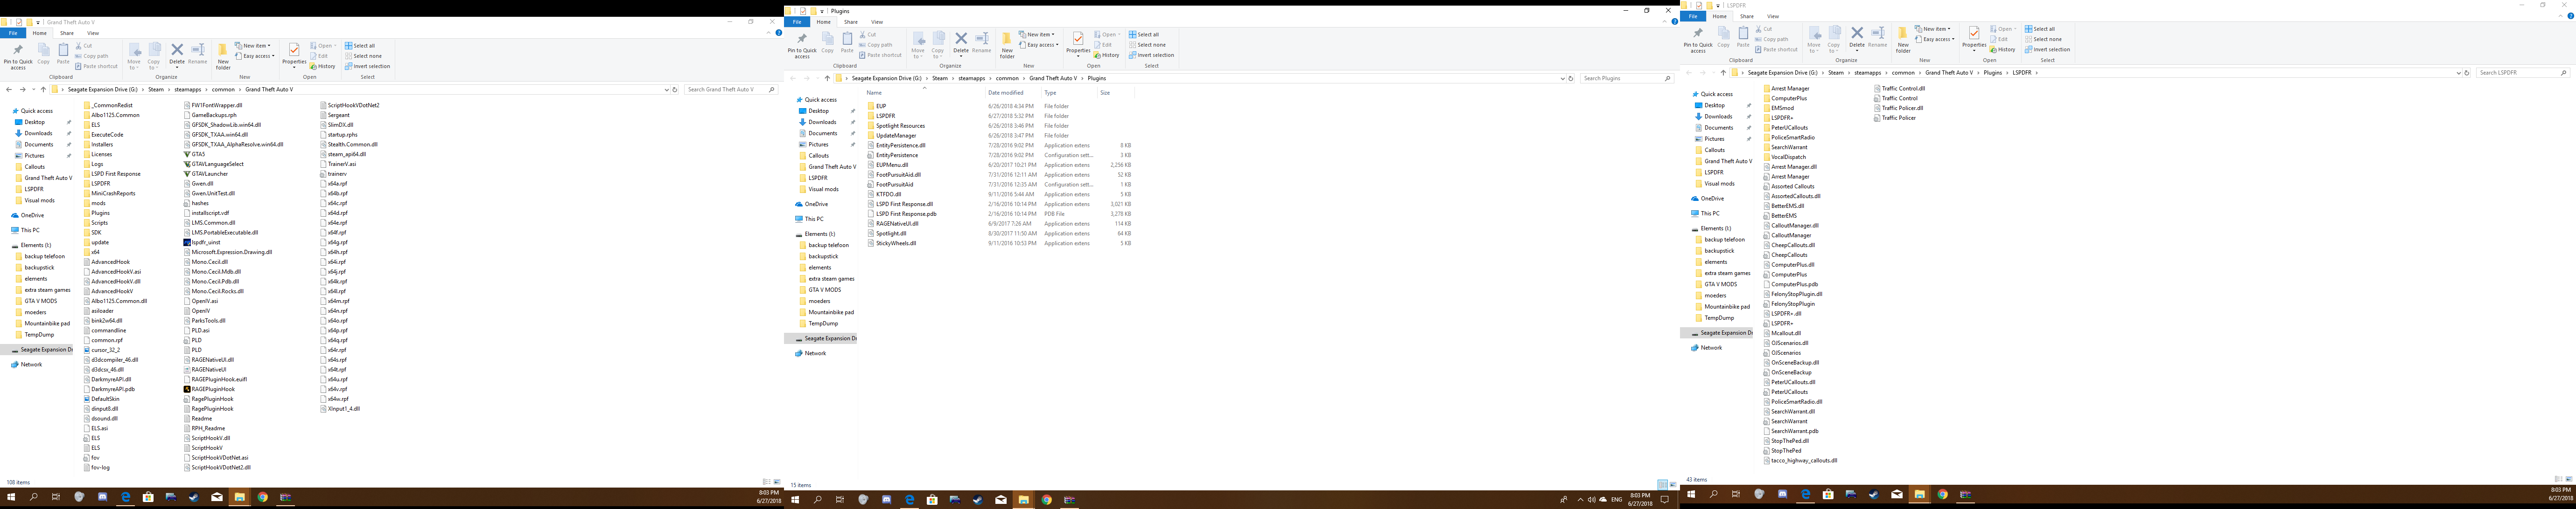
Task: Select RAGEPluginHook application in Grand Theft Auto V folder
Action: 212,389
